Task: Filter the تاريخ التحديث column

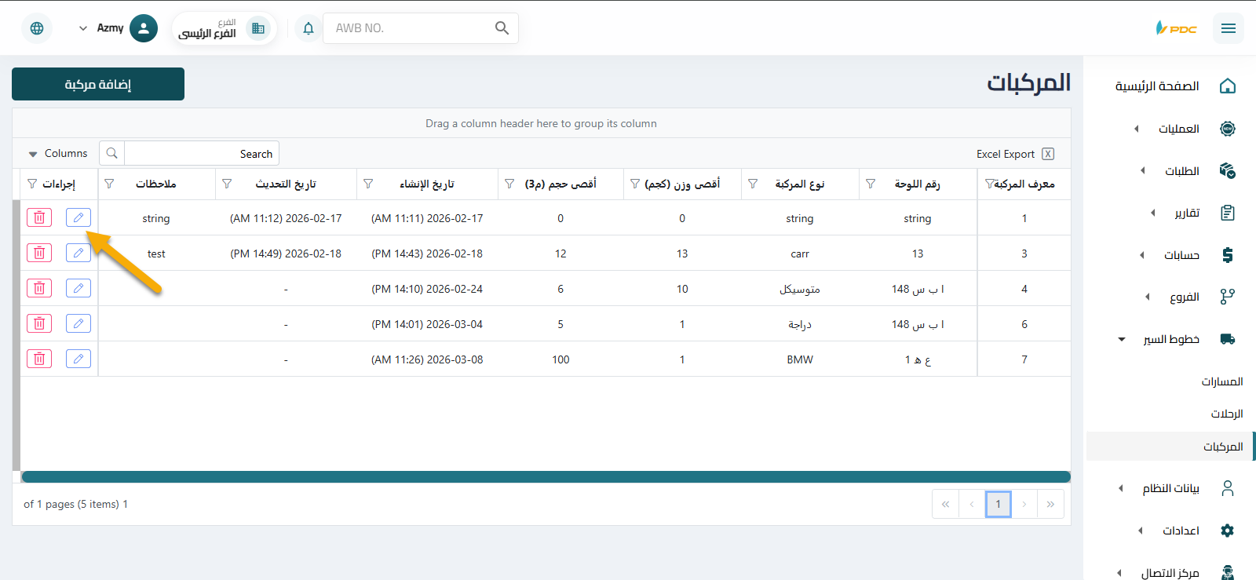Action: (227, 184)
